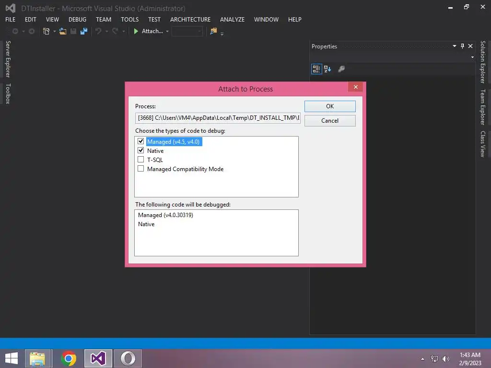This screenshot has height=368, width=491.
Task: Open the ANALYZE menu
Action: [232, 19]
